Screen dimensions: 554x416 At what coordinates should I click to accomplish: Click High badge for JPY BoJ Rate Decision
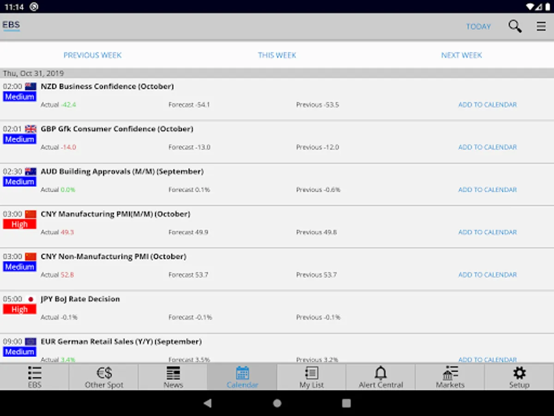pos(19,309)
